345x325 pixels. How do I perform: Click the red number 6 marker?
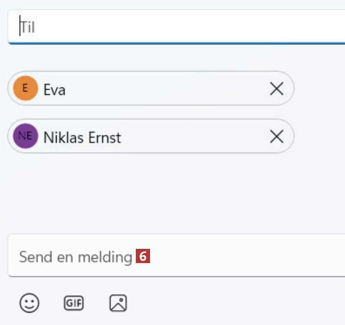143,257
